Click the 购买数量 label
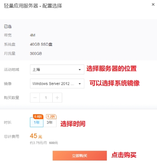The width and height of the screenshot is (157, 167). click(x=11, y=98)
